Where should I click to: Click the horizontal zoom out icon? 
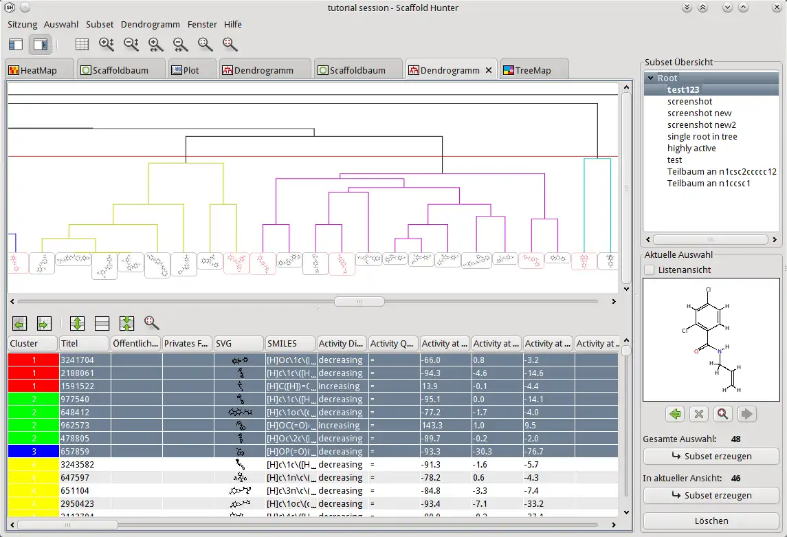[x=181, y=45]
